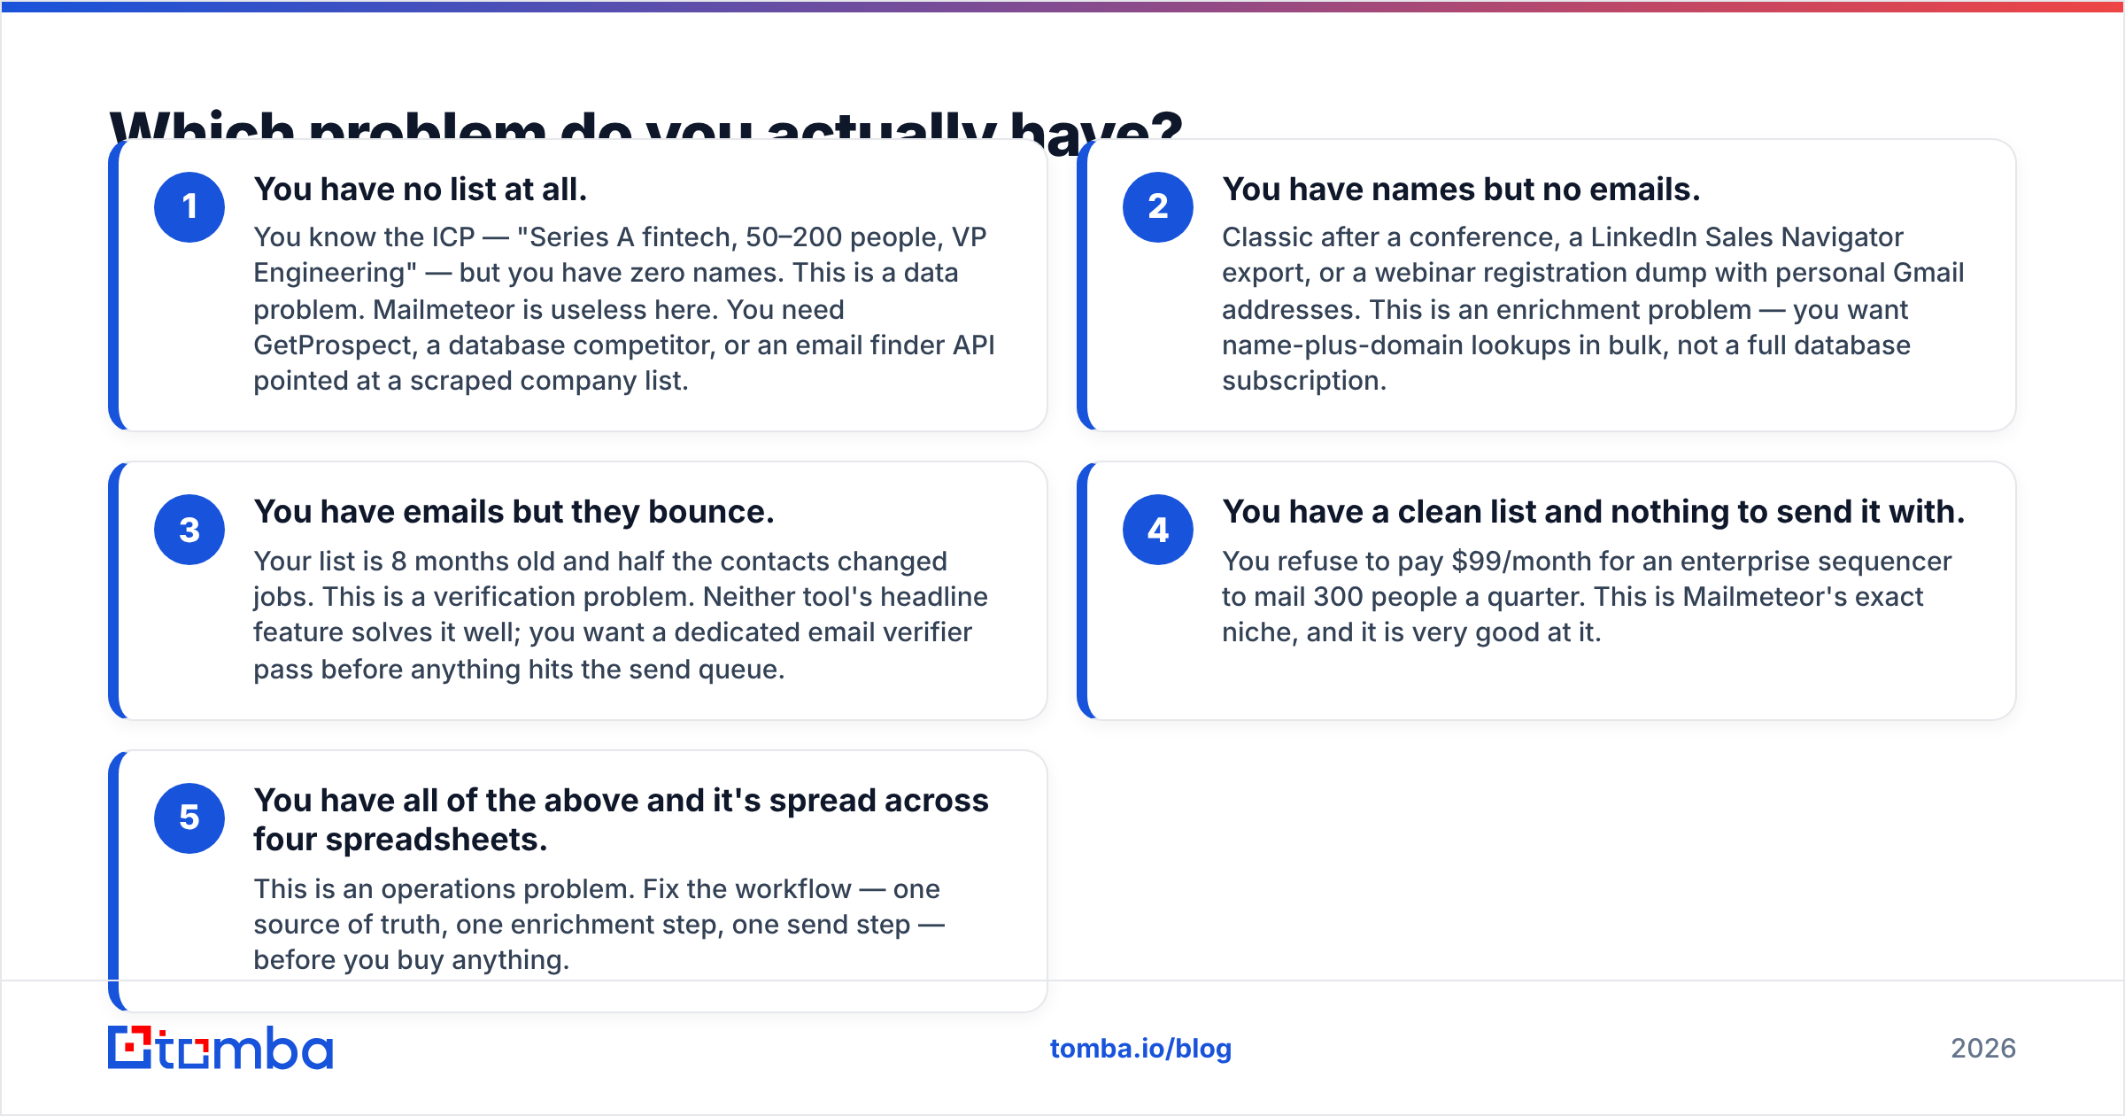The width and height of the screenshot is (2125, 1116).
Task: Click the "clean list and nothing to send" heading
Action: coord(1594,512)
